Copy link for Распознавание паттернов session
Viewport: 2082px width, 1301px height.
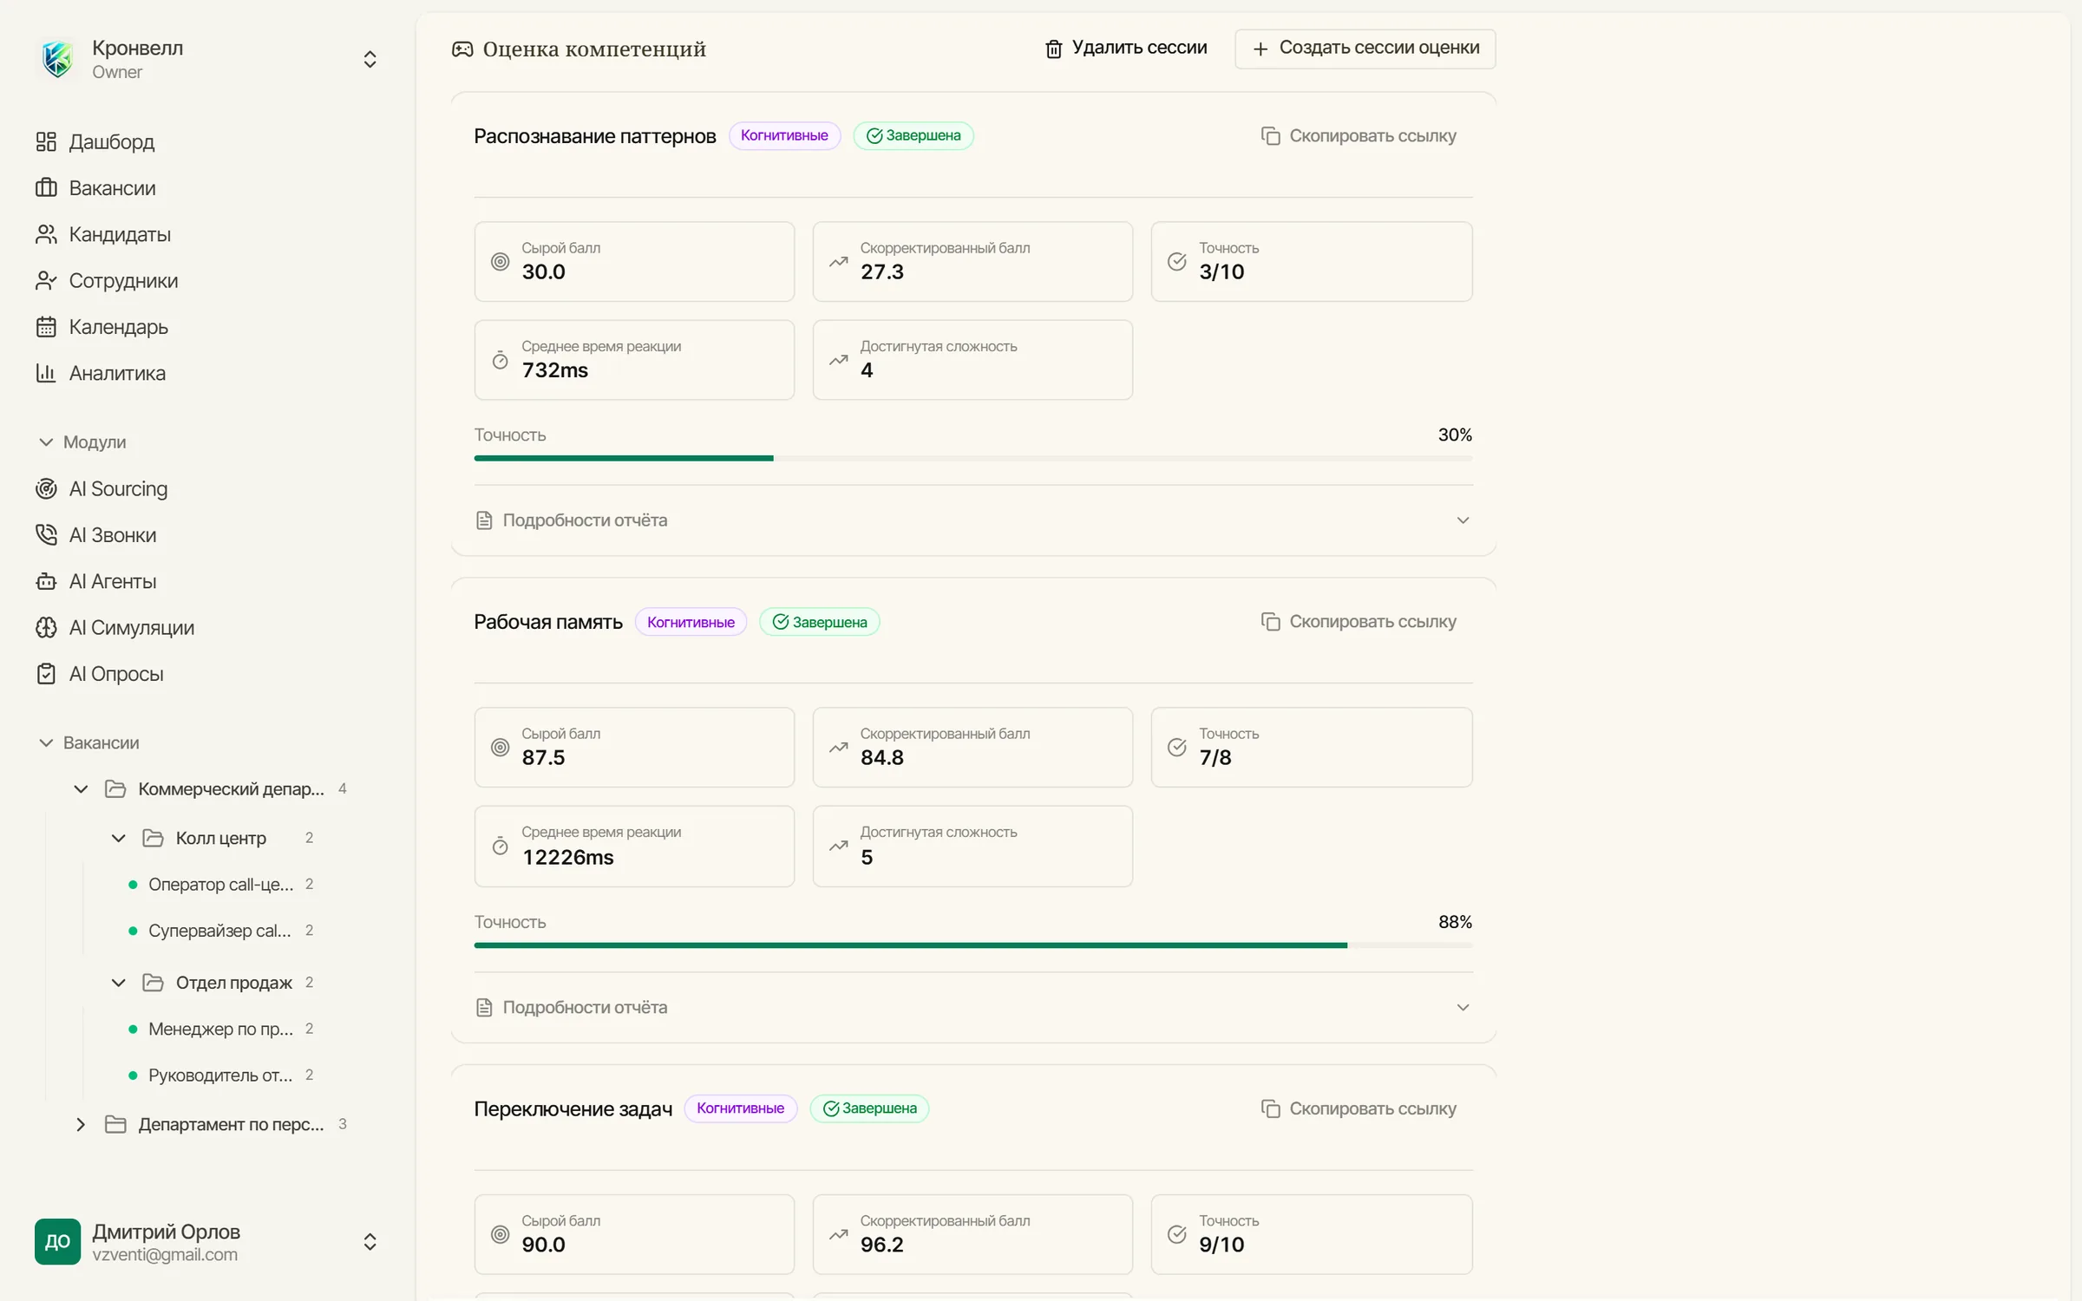[x=1359, y=136]
